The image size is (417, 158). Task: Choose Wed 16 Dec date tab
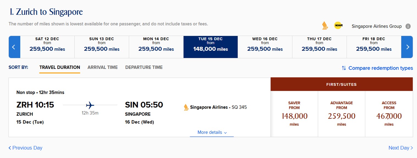[265, 47]
